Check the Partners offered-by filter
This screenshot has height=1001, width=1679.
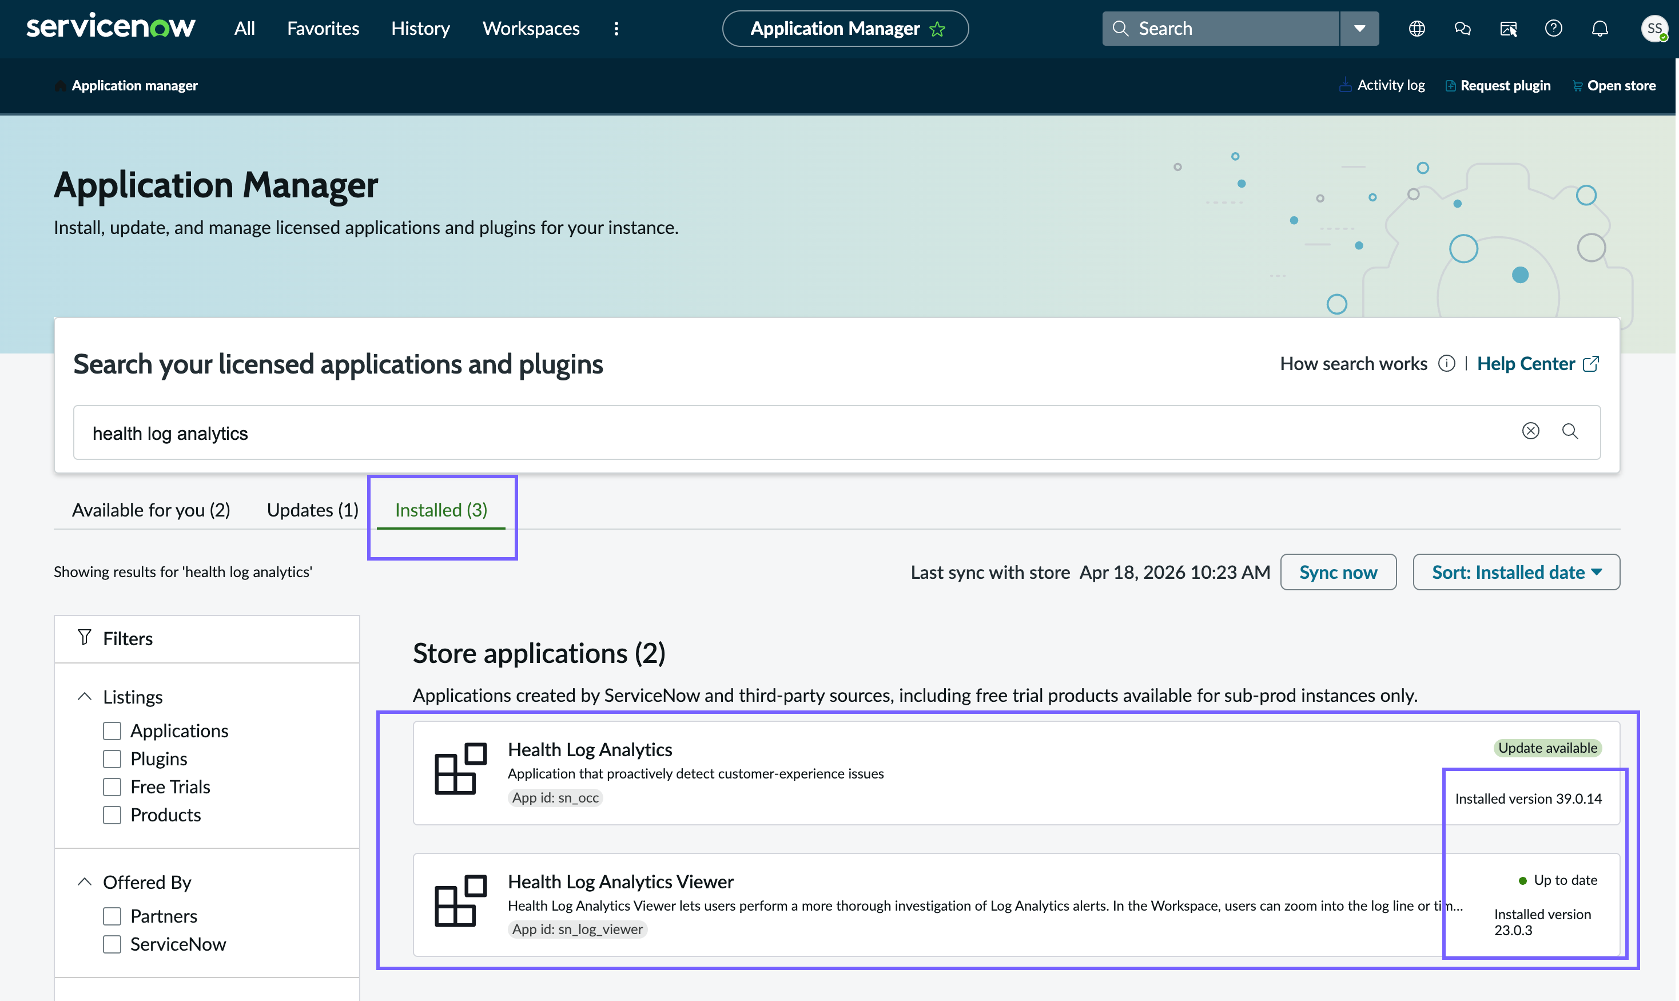point(112,916)
